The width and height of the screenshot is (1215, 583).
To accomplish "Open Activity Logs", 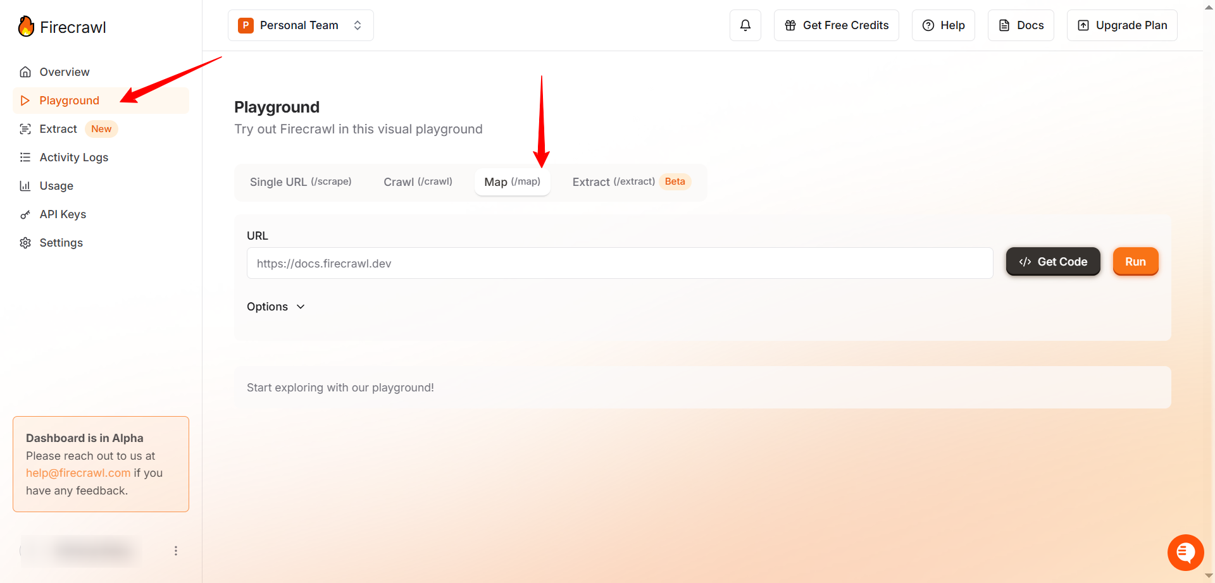I will [x=101, y=157].
